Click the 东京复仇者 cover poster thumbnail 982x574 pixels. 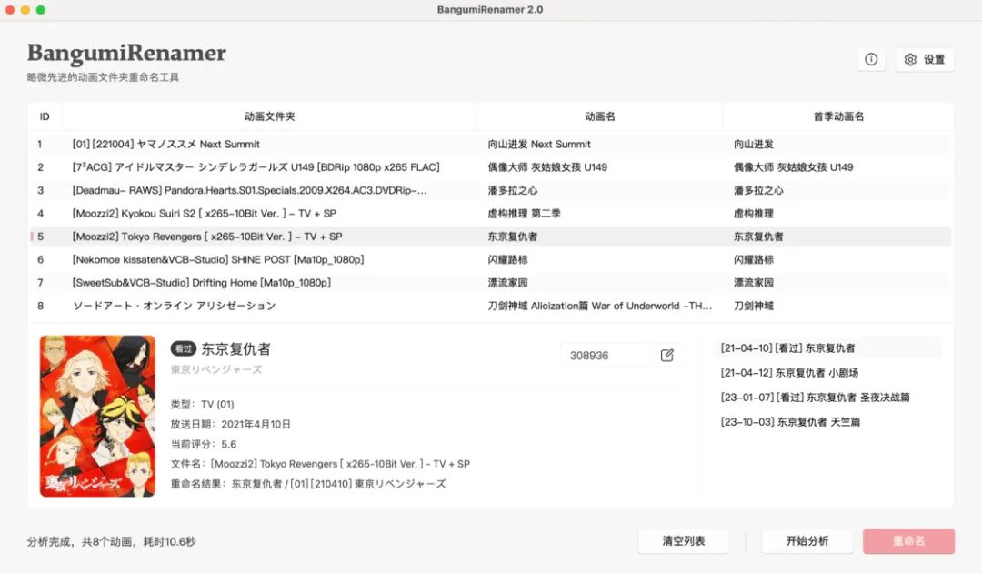[x=97, y=416]
